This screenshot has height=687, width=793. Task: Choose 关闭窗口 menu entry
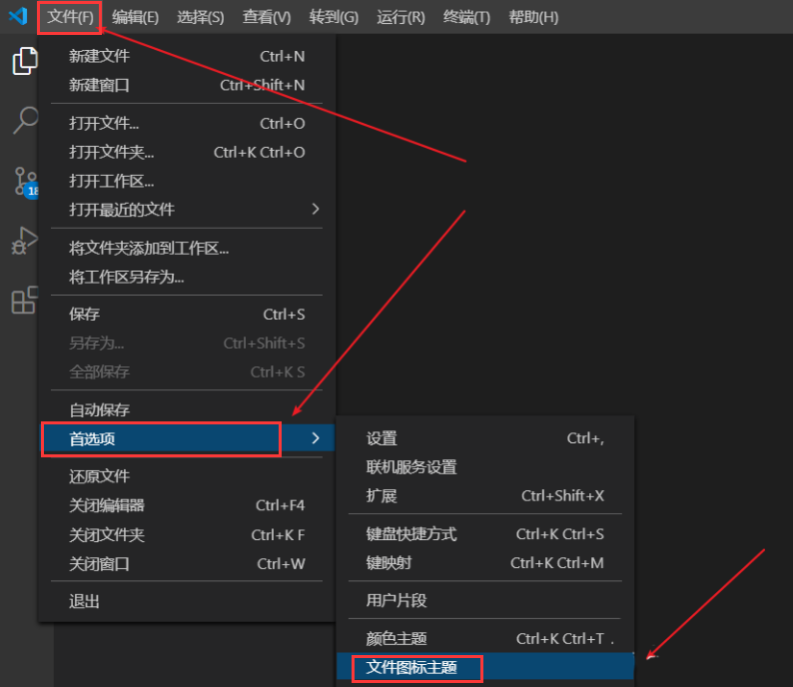(187, 563)
